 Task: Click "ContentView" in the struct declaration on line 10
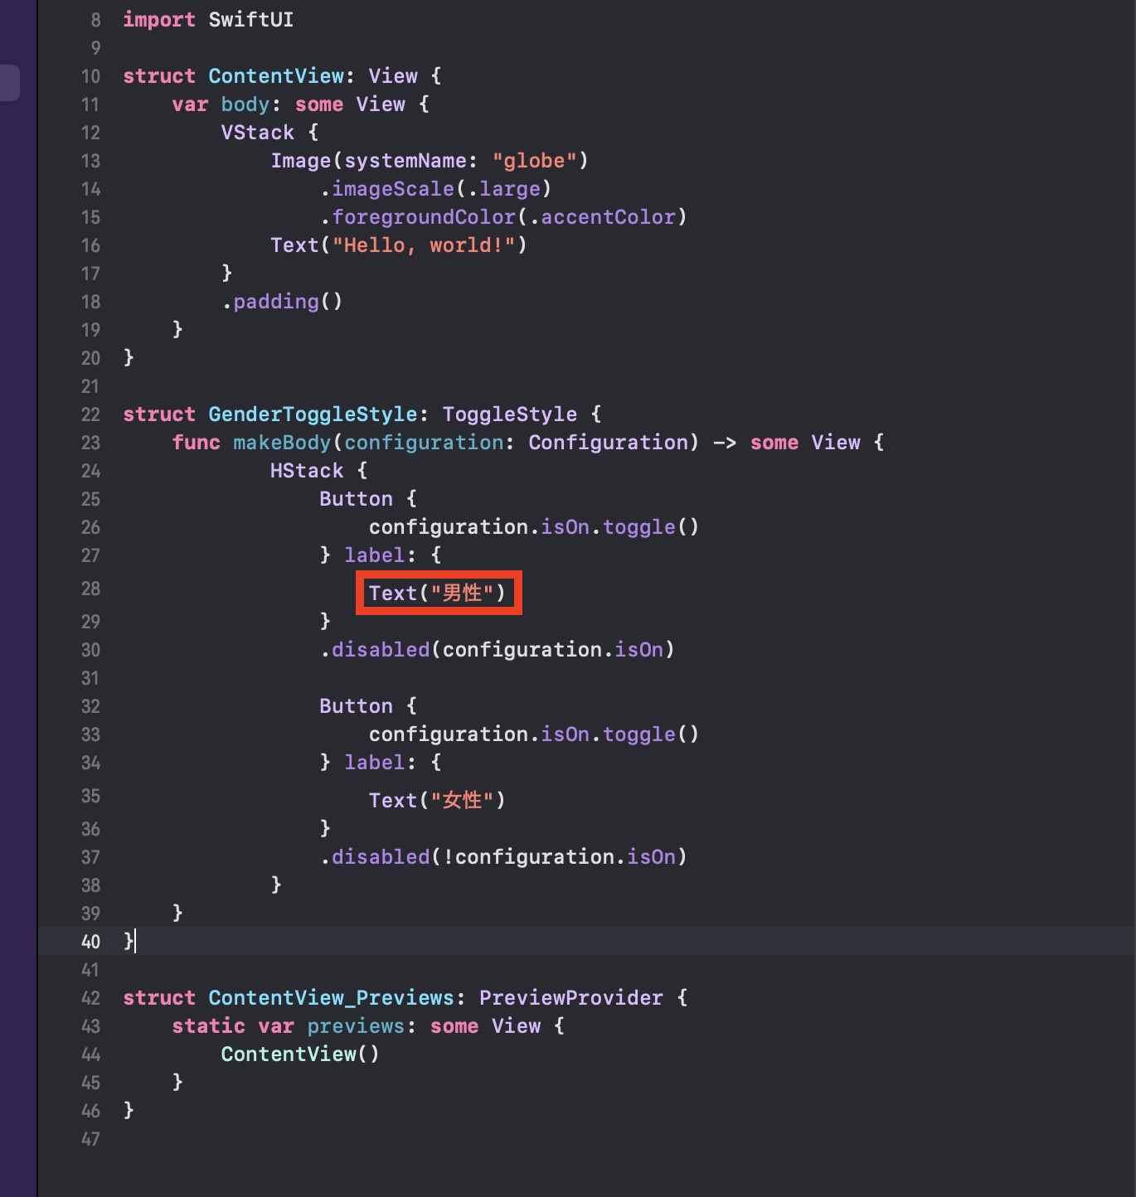276,76
